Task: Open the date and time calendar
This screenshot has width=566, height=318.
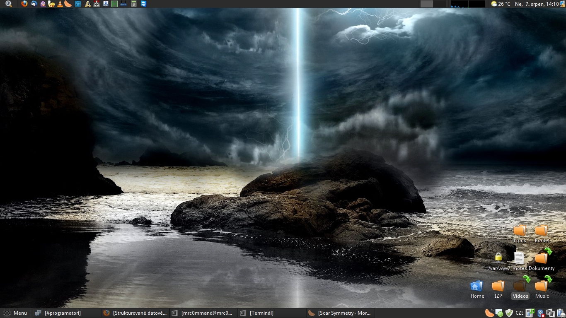Action: 537,4
